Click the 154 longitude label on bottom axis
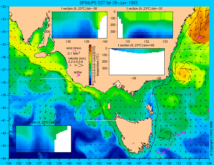 point(209,163)
